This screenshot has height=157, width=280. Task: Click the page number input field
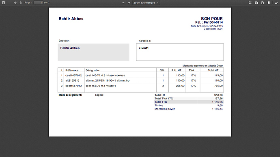[x=38, y=2]
